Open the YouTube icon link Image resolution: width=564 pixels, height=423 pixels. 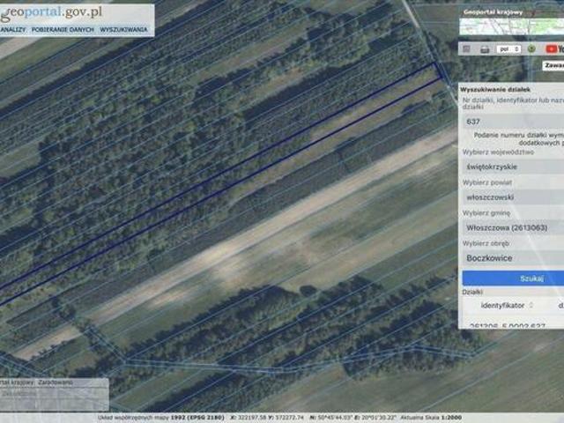click(x=554, y=49)
